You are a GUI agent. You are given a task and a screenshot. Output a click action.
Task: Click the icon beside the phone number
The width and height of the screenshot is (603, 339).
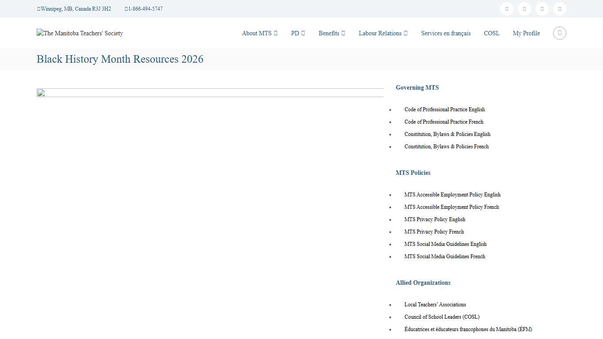click(126, 9)
